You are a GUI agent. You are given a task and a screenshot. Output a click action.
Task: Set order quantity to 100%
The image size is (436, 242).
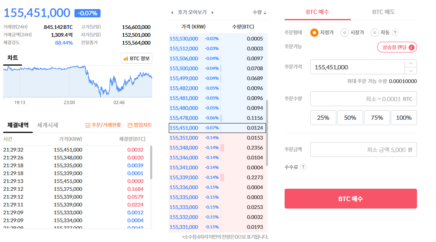tap(404, 118)
